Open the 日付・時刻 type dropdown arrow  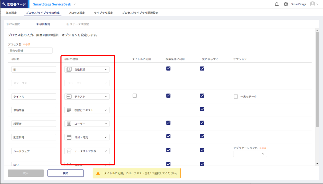tap(106, 137)
